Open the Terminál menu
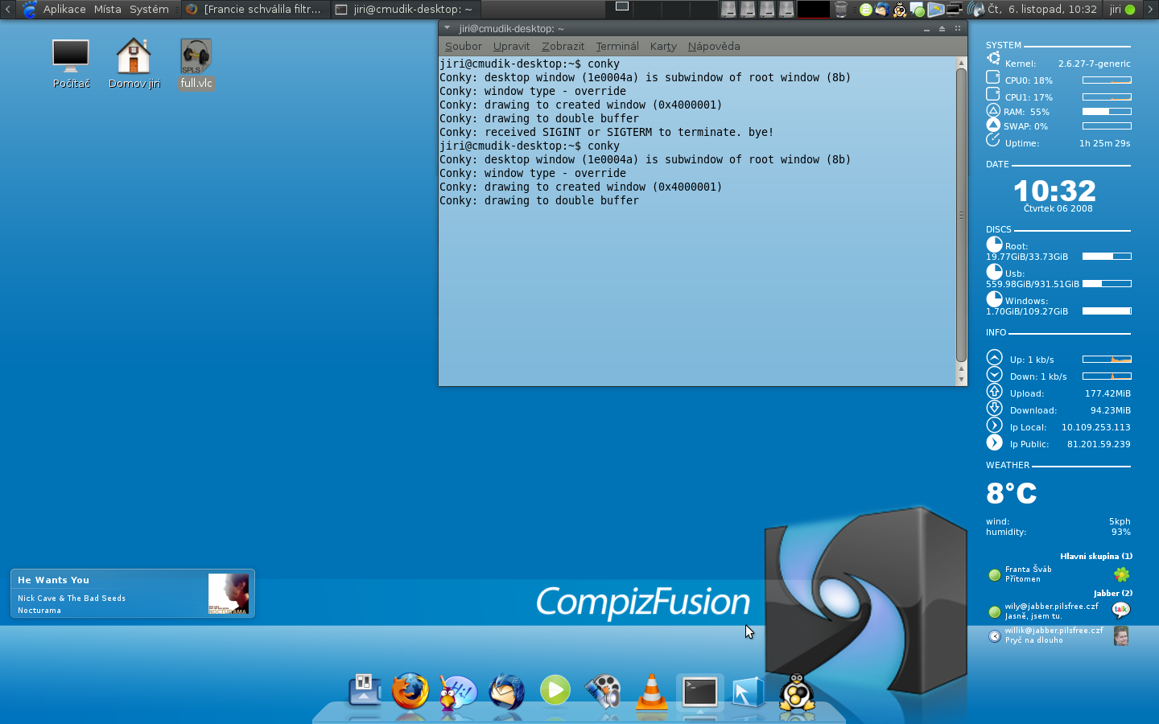 click(x=617, y=46)
